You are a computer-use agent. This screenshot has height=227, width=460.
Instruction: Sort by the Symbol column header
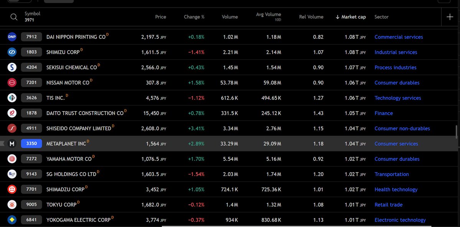click(33, 14)
